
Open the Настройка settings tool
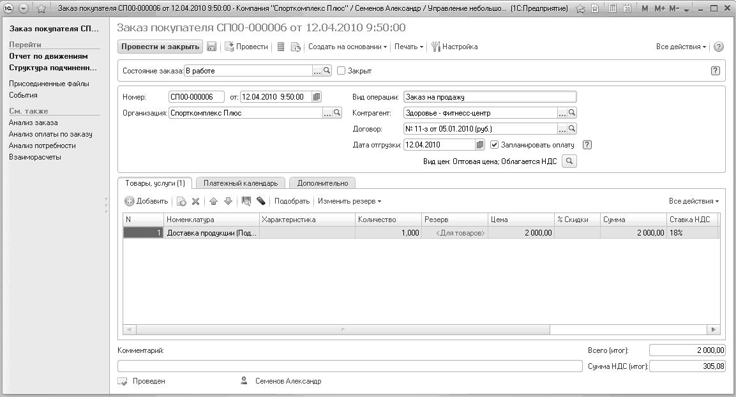tap(454, 47)
